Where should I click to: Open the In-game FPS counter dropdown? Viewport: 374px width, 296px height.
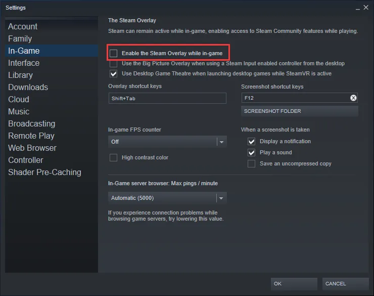167,142
